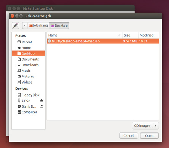
Task: Click the Cancel button
Action: (x=129, y=136)
